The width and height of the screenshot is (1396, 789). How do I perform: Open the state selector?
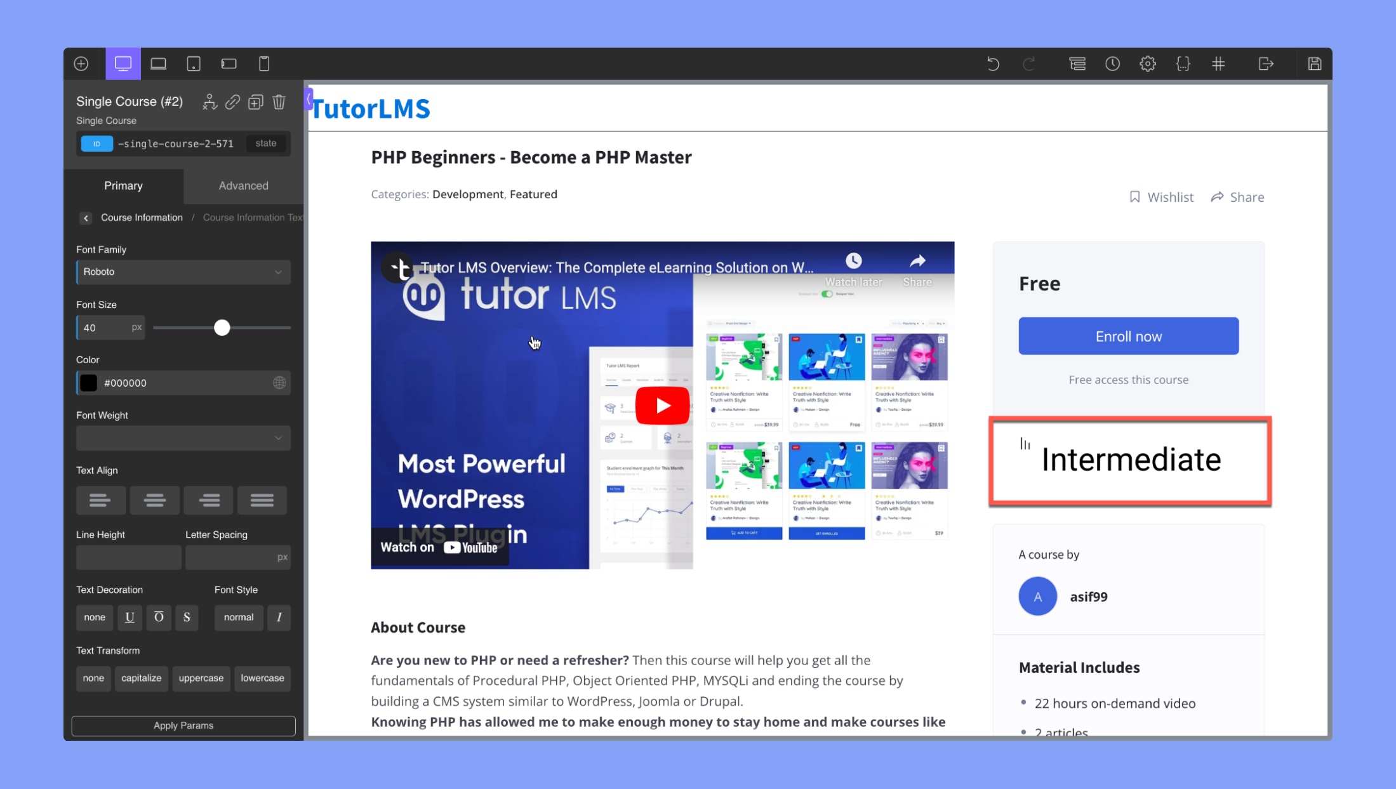coord(265,143)
